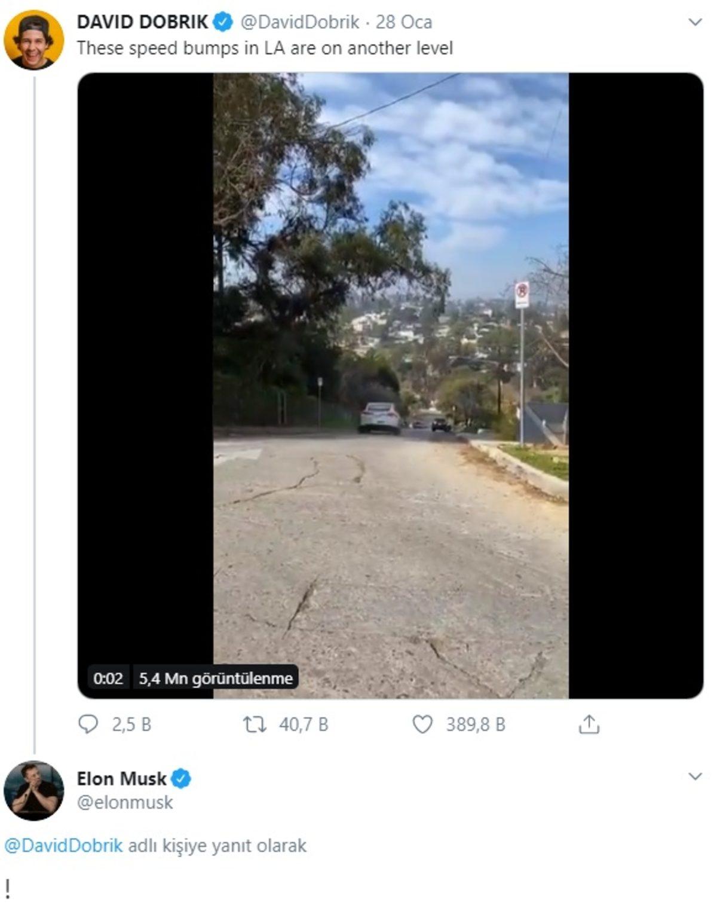Like the tweet via the heart icon

coord(424,725)
